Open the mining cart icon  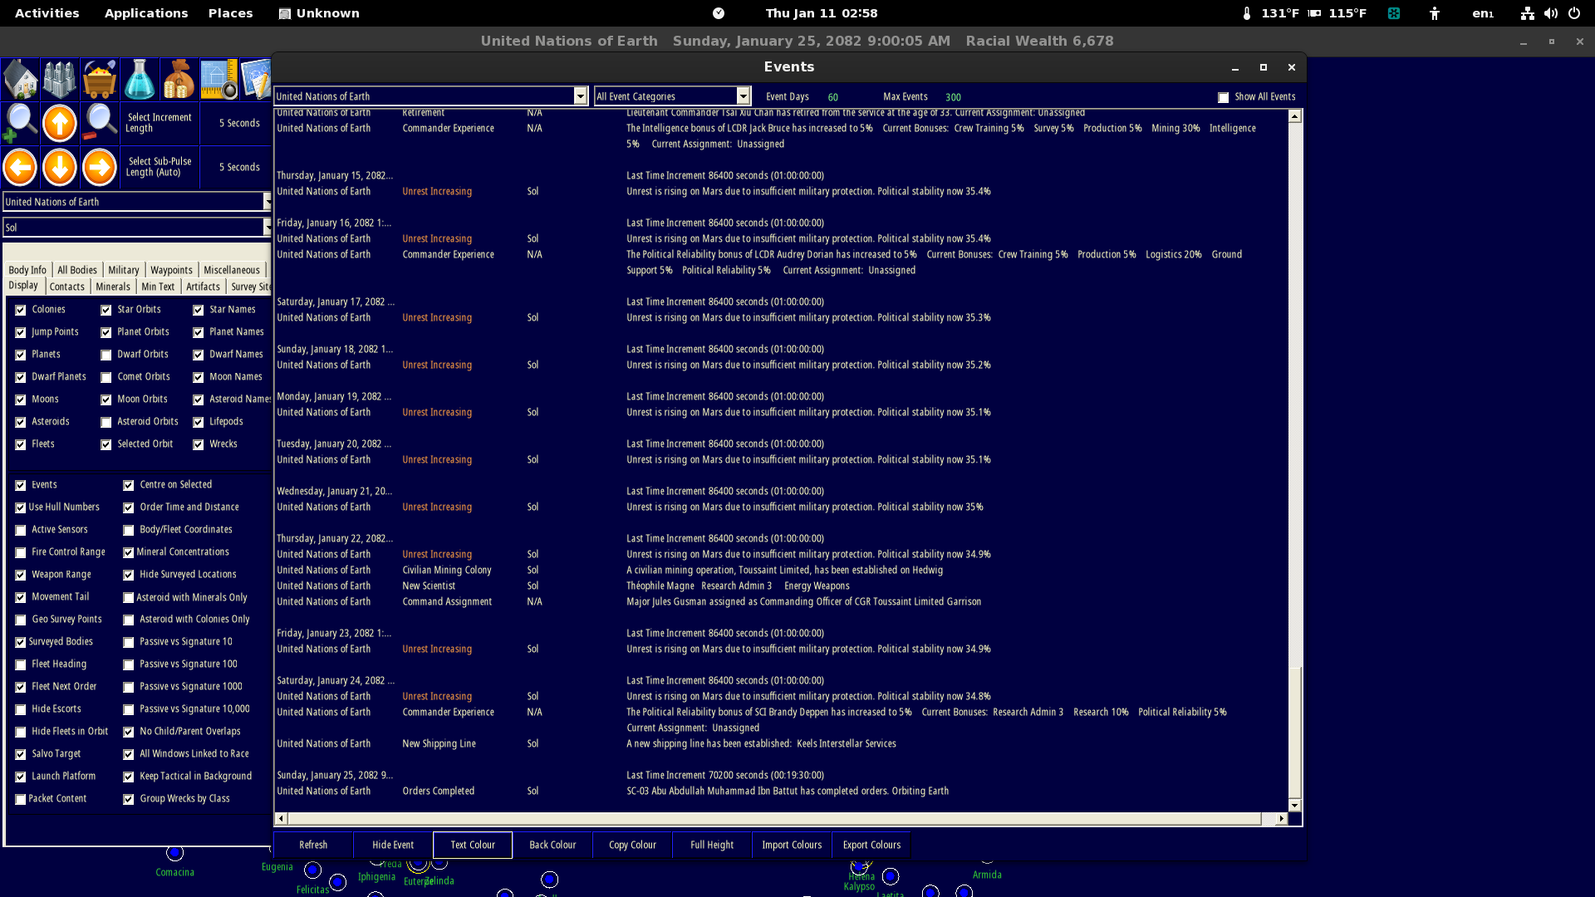point(100,80)
